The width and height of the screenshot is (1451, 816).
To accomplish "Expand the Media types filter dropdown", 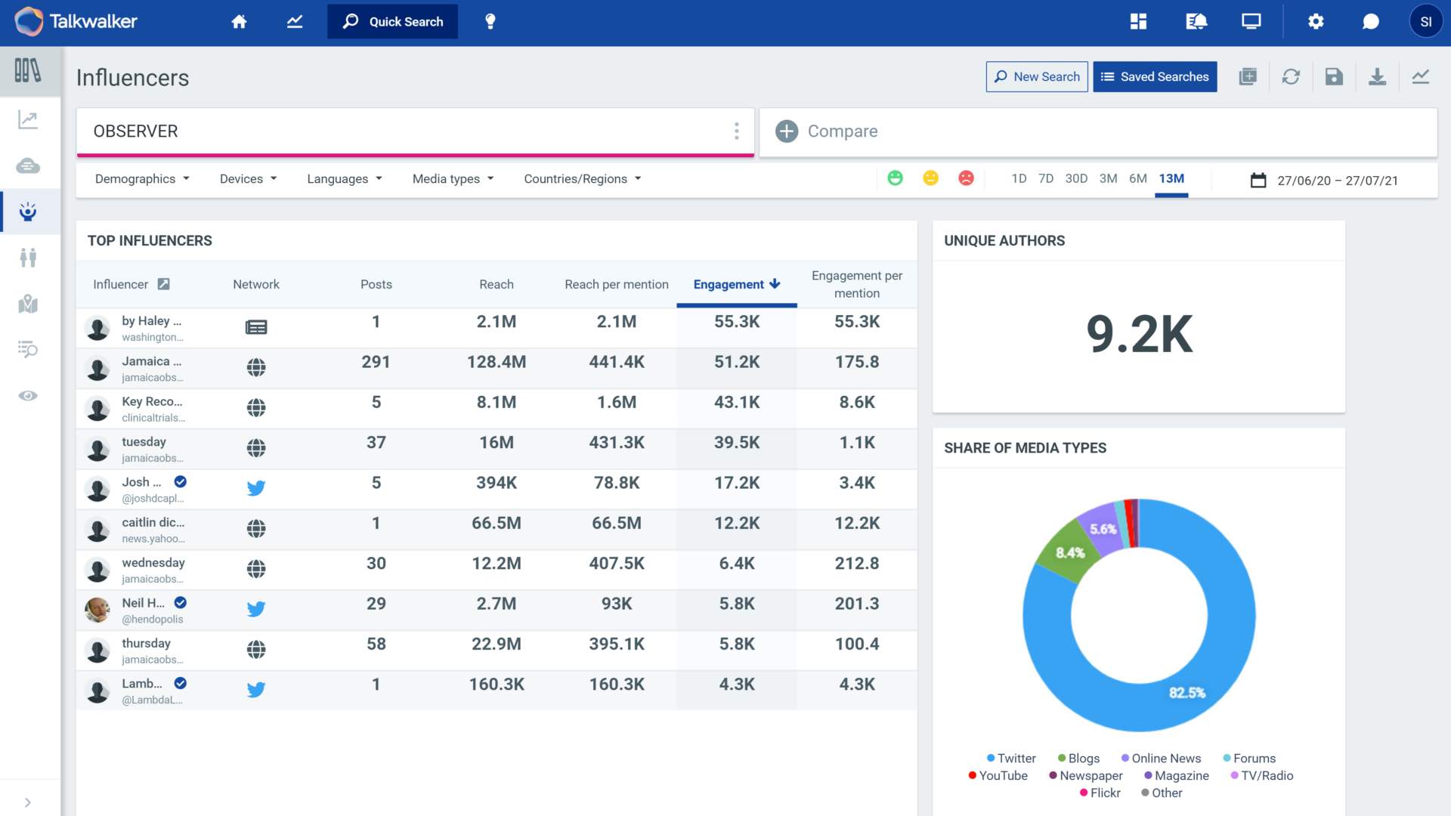I will [x=453, y=178].
